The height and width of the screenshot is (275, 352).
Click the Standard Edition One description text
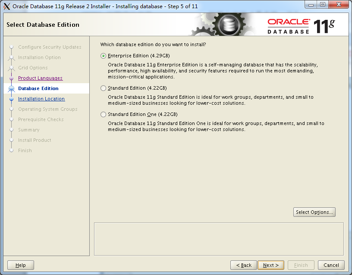click(x=216, y=127)
